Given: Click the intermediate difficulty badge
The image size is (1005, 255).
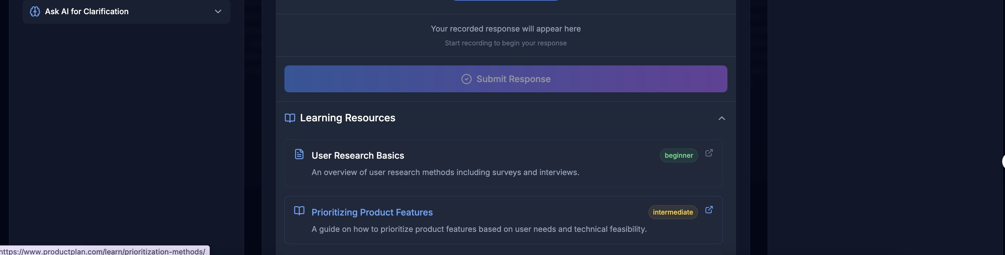Looking at the screenshot, I should click(x=673, y=212).
